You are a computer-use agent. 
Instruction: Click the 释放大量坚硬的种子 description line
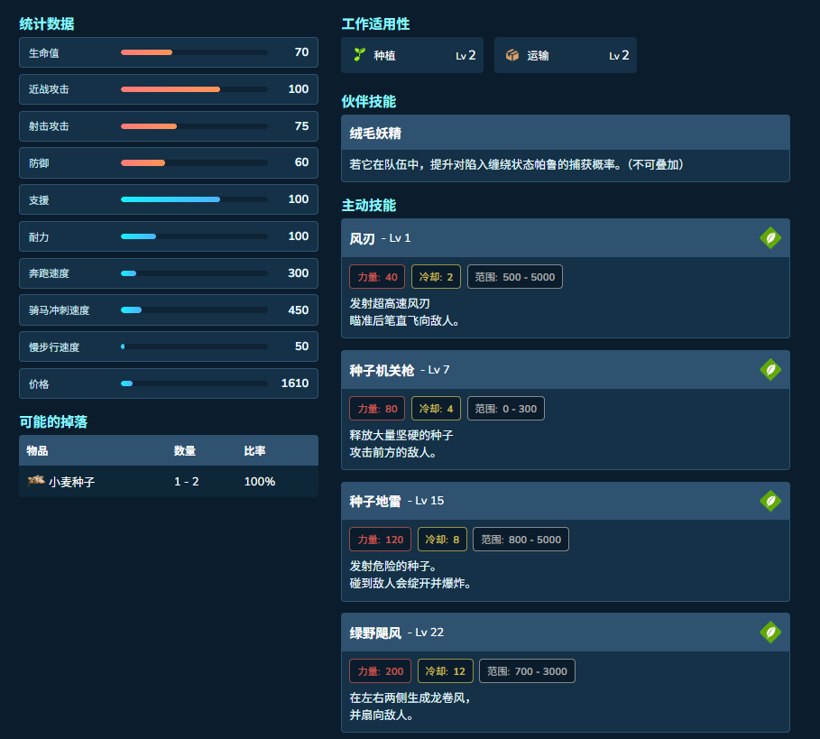click(401, 435)
